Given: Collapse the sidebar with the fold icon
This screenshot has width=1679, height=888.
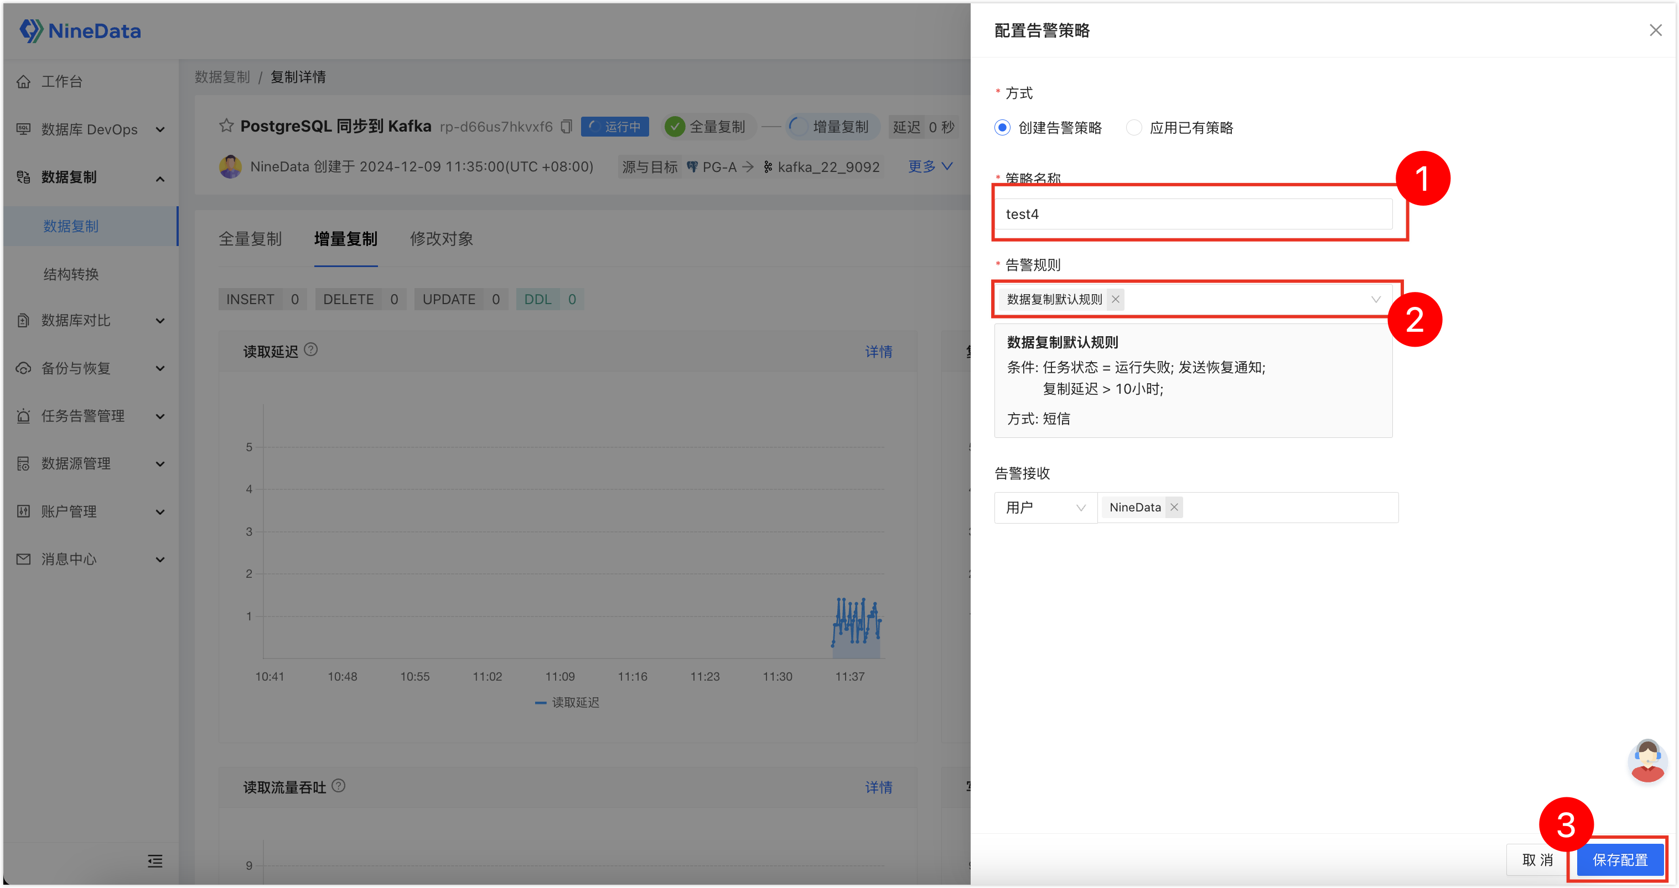Looking at the screenshot, I should click(155, 861).
